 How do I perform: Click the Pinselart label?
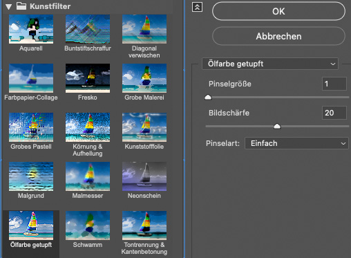[x=222, y=143]
